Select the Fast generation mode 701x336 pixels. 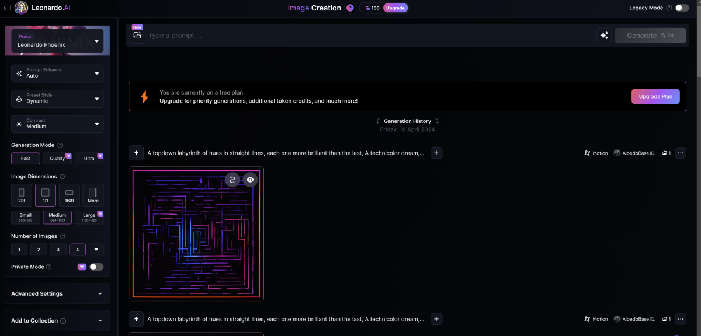tap(26, 159)
